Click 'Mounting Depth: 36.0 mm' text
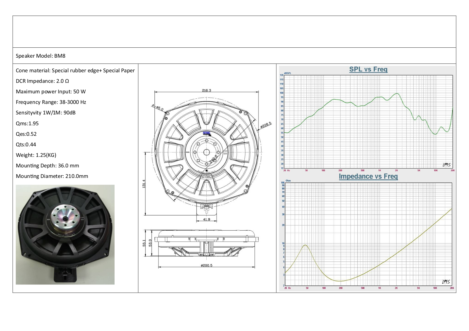Screen dimensions: 469x331 point(47,166)
